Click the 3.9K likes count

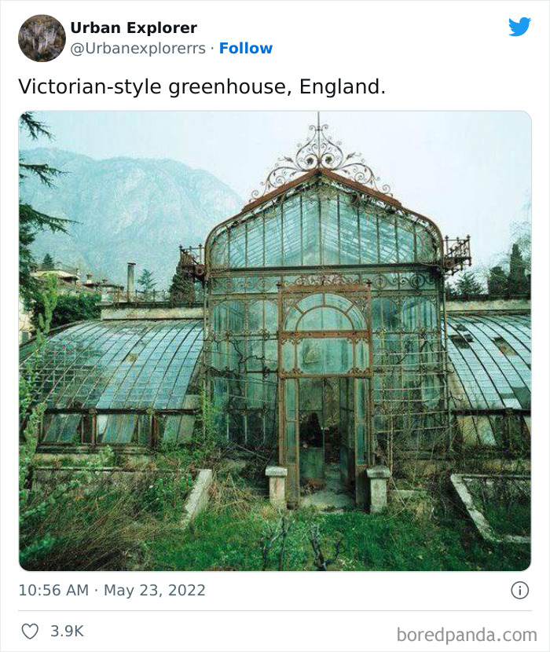pyautogui.click(x=68, y=631)
